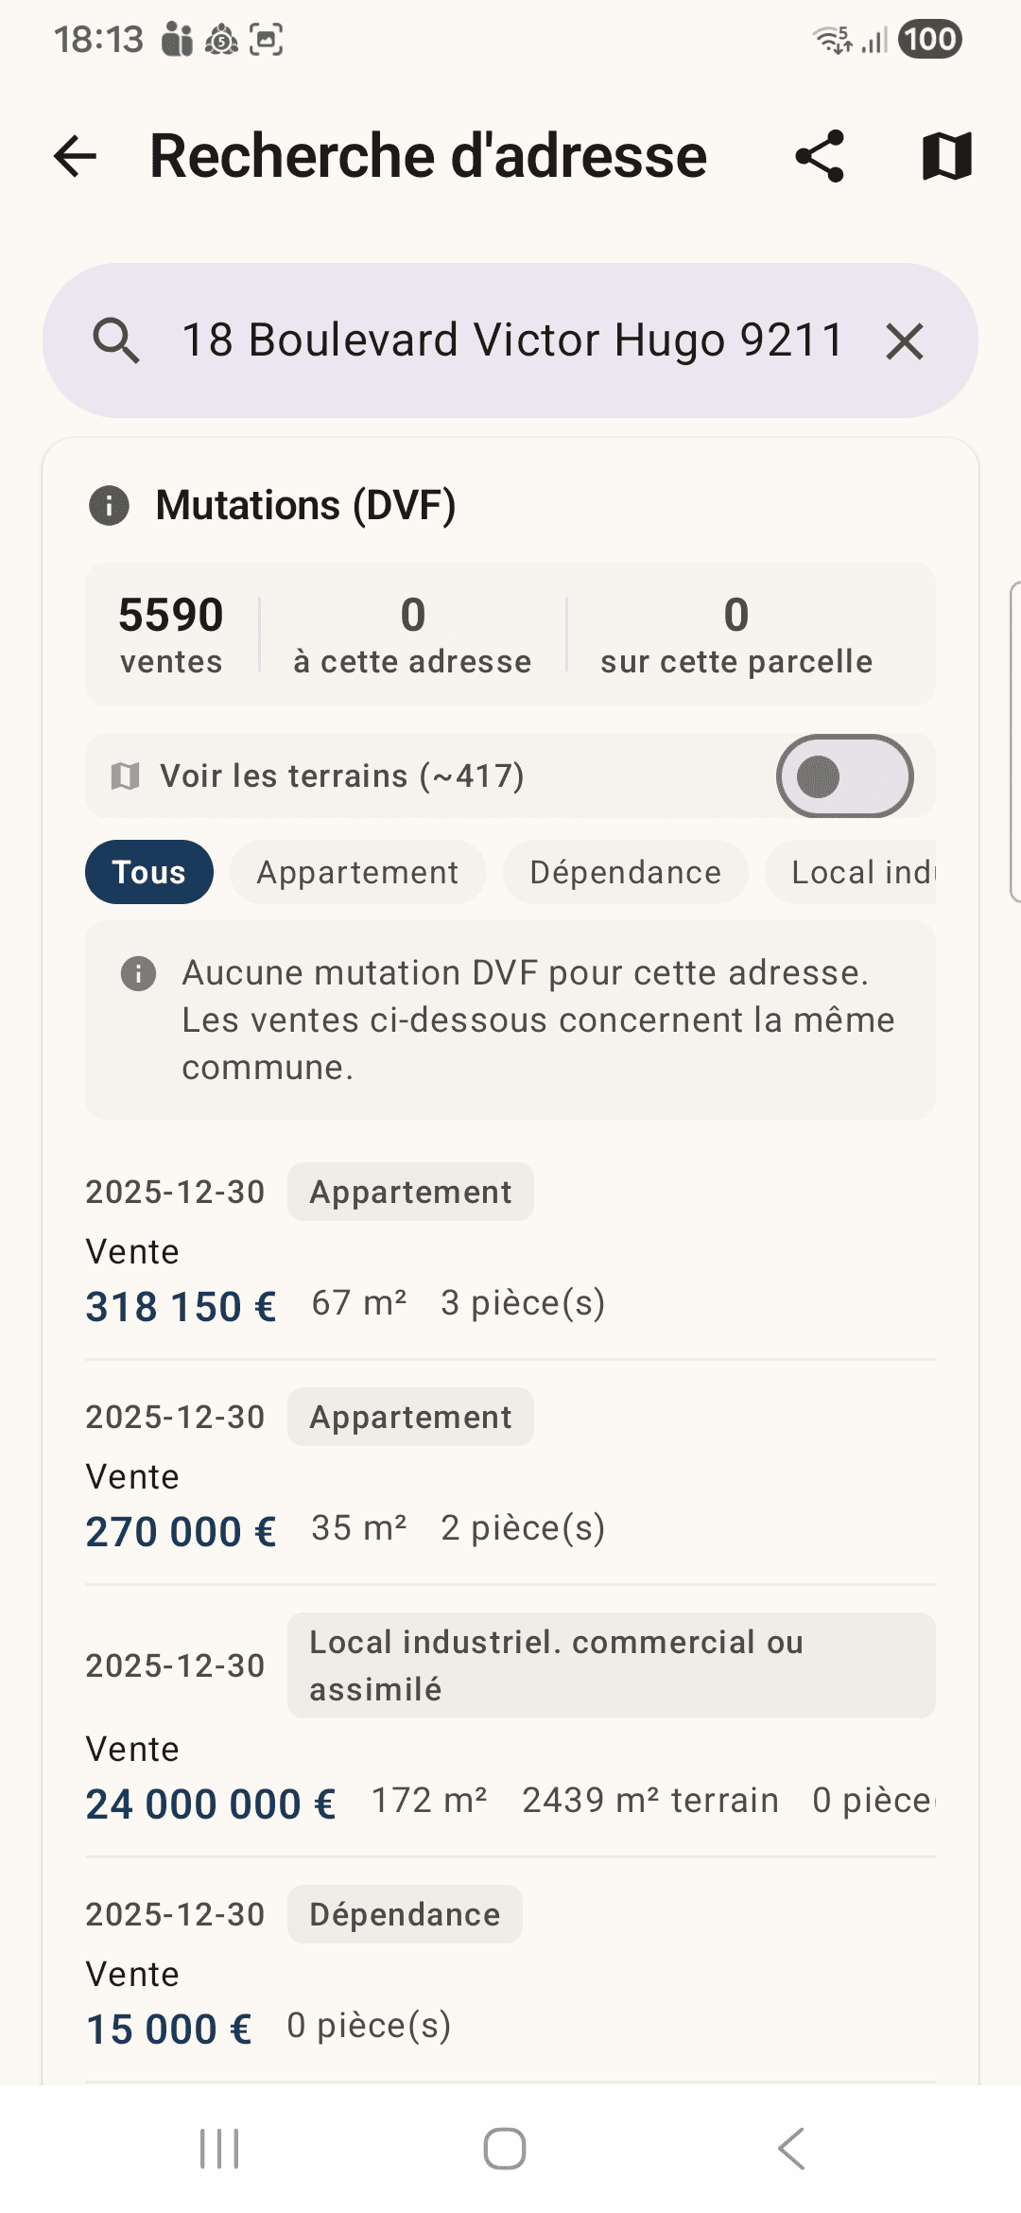Filter by Appartement chip
Viewport: 1021px width, 2213px height.
pos(358,872)
